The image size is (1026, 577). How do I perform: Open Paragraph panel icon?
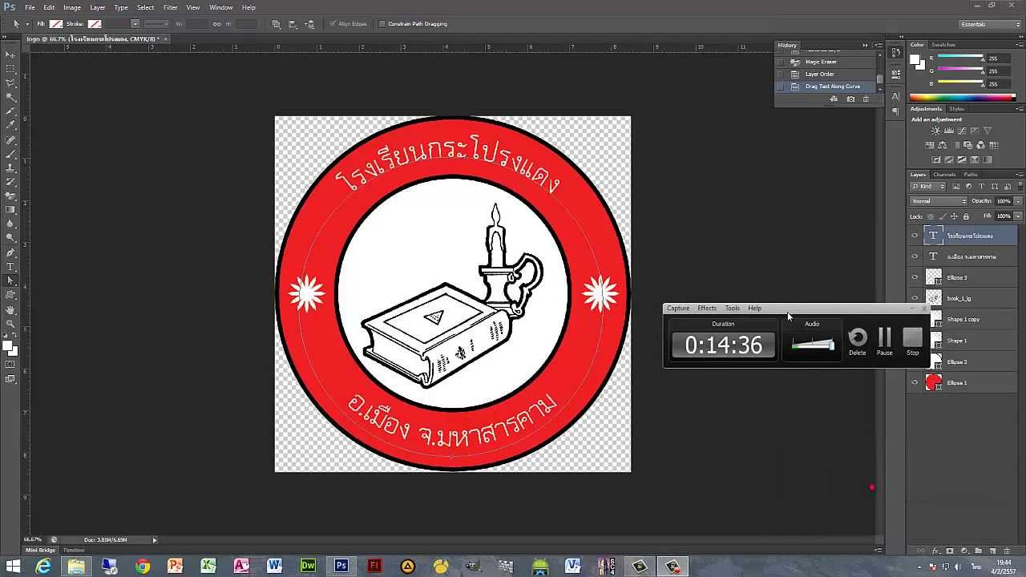pos(895,112)
